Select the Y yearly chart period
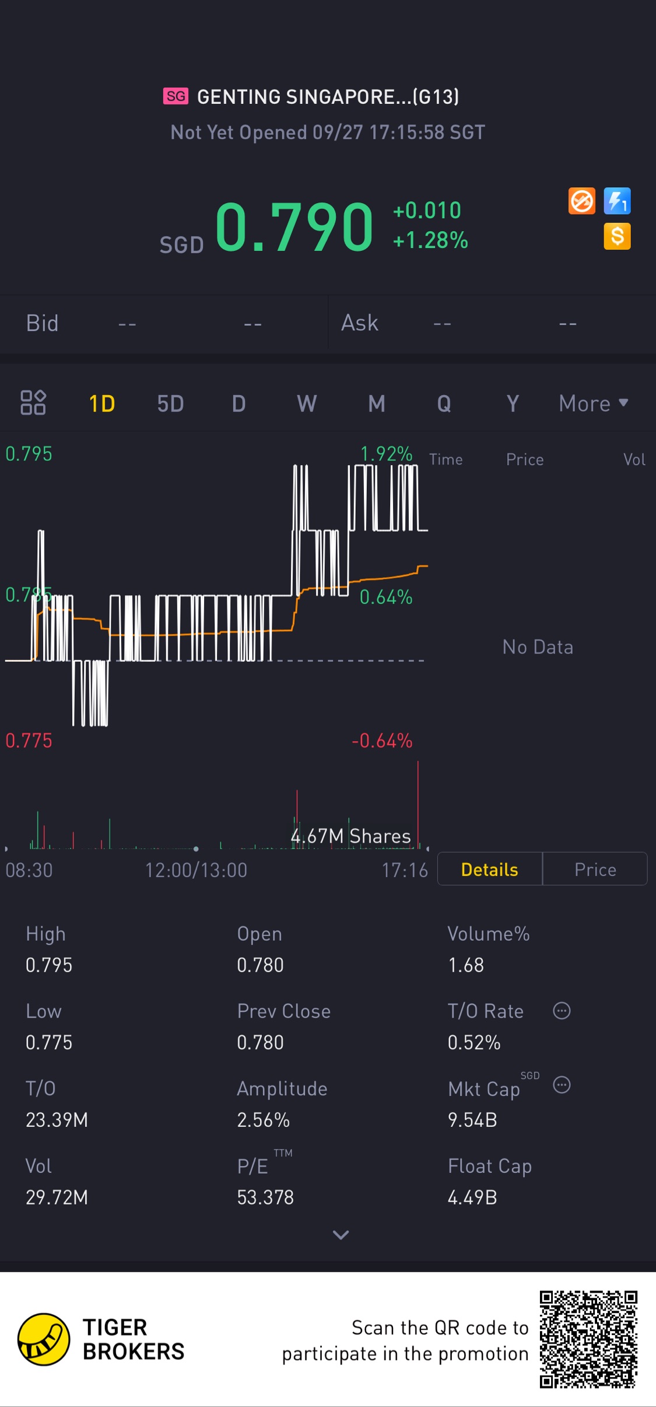 (513, 403)
